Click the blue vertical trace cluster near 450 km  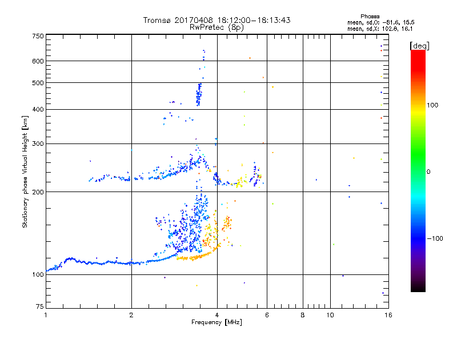pos(199,94)
